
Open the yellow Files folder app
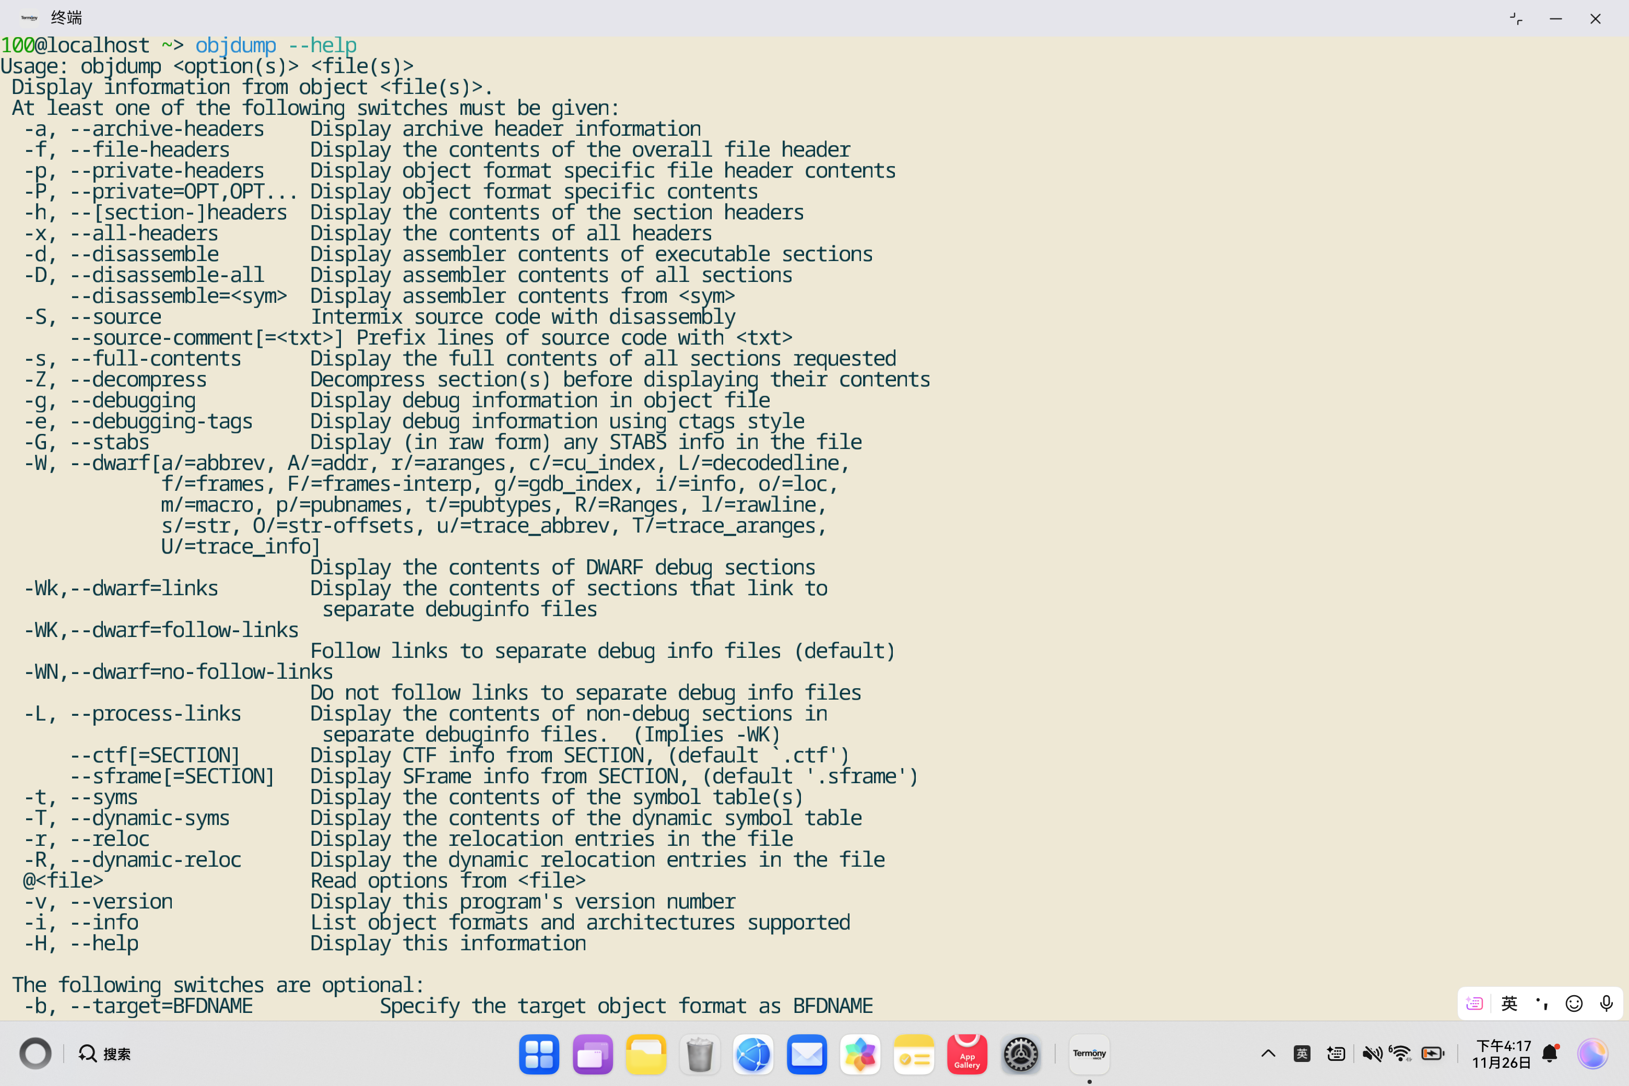645,1054
